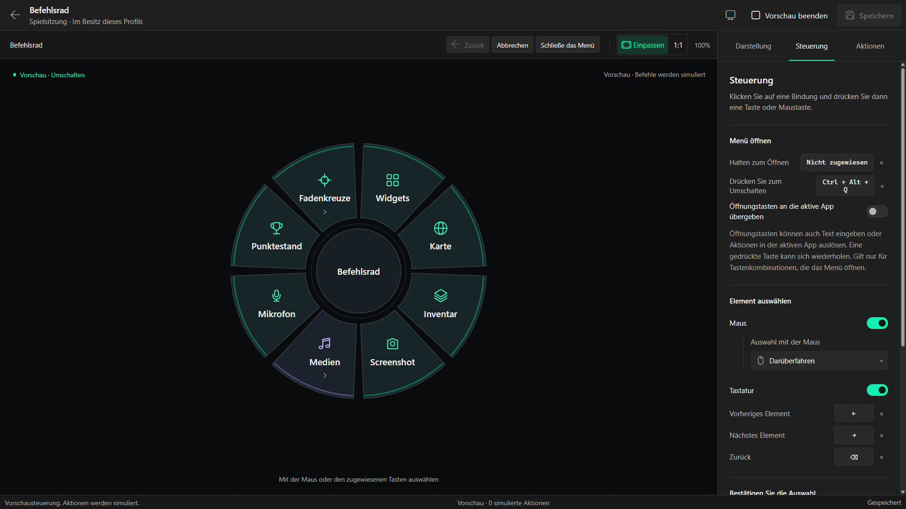Open the Darüberfahren mouse selection dropdown
This screenshot has width=906, height=509.
(x=819, y=361)
